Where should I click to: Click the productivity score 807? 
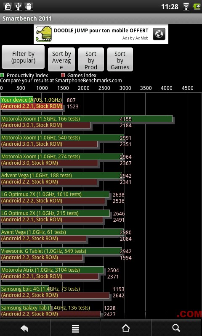[x=71, y=100]
